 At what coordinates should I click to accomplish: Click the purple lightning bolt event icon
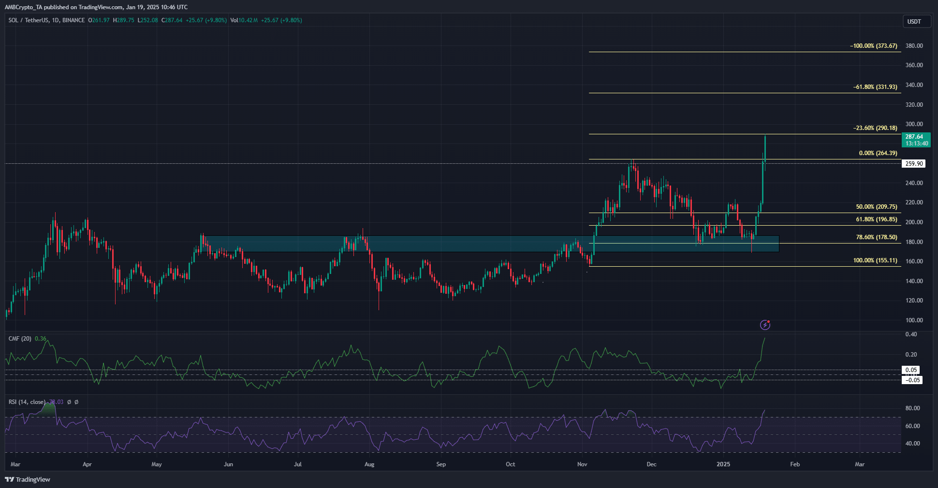click(765, 325)
